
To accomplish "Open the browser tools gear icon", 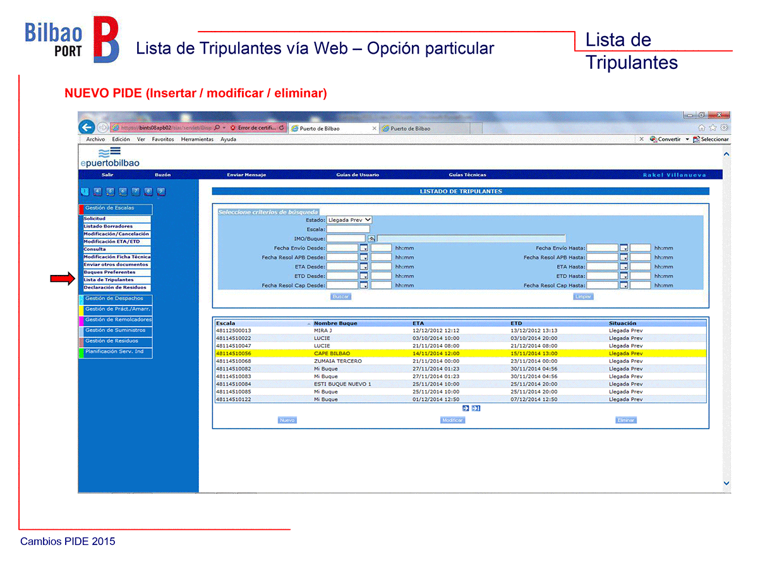I will coord(724,128).
